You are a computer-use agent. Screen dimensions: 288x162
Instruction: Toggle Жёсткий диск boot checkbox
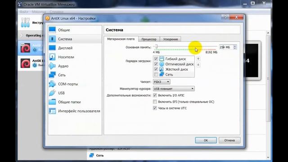coord(156,69)
